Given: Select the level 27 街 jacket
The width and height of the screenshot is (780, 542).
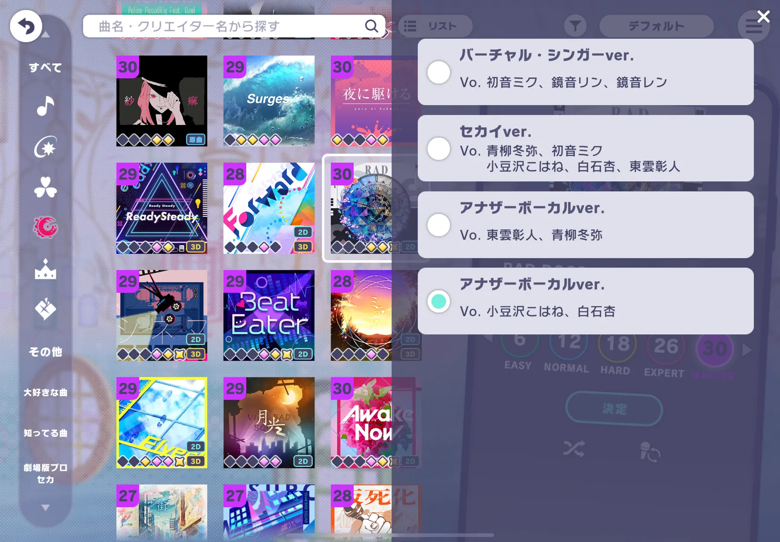Looking at the screenshot, I should pyautogui.click(x=161, y=513).
